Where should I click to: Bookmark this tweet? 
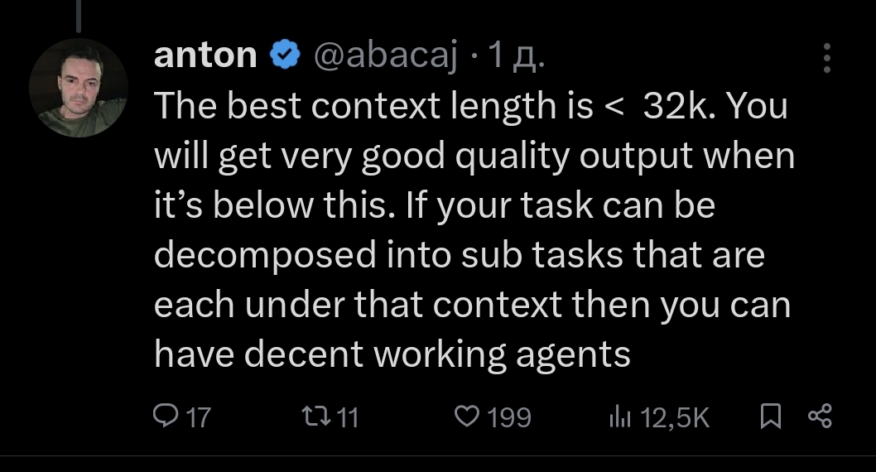770,416
